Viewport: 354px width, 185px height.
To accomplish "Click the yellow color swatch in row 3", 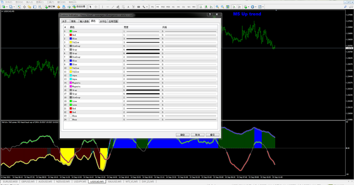I will [71, 42].
